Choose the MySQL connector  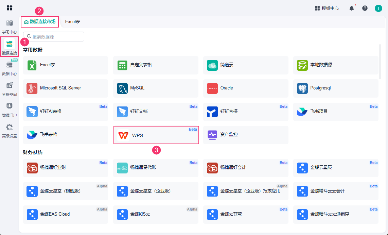tap(156, 88)
